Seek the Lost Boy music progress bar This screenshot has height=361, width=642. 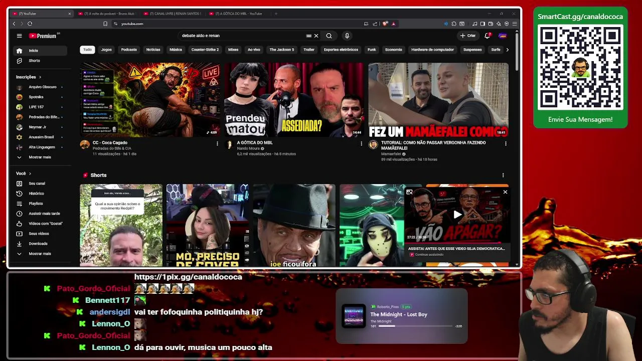click(415, 326)
